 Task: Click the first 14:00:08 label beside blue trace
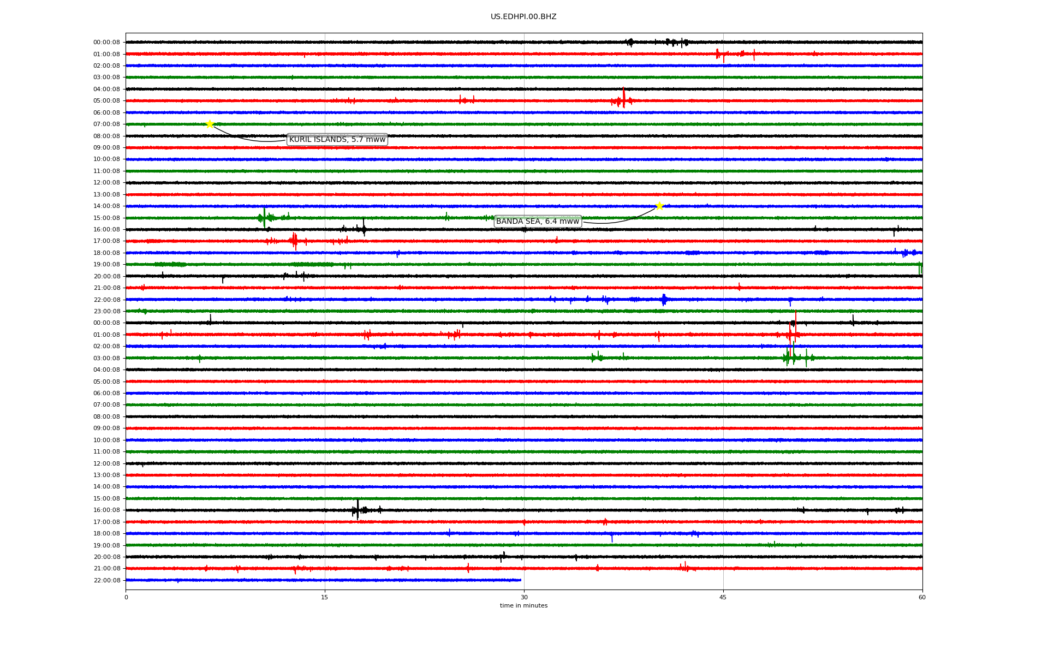(106, 206)
